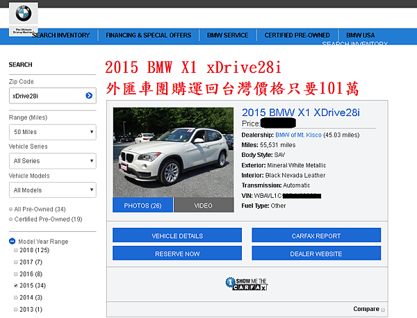Collapse Model Year Range with the minus icon
The height and width of the screenshot is (318, 417).
coord(13,241)
